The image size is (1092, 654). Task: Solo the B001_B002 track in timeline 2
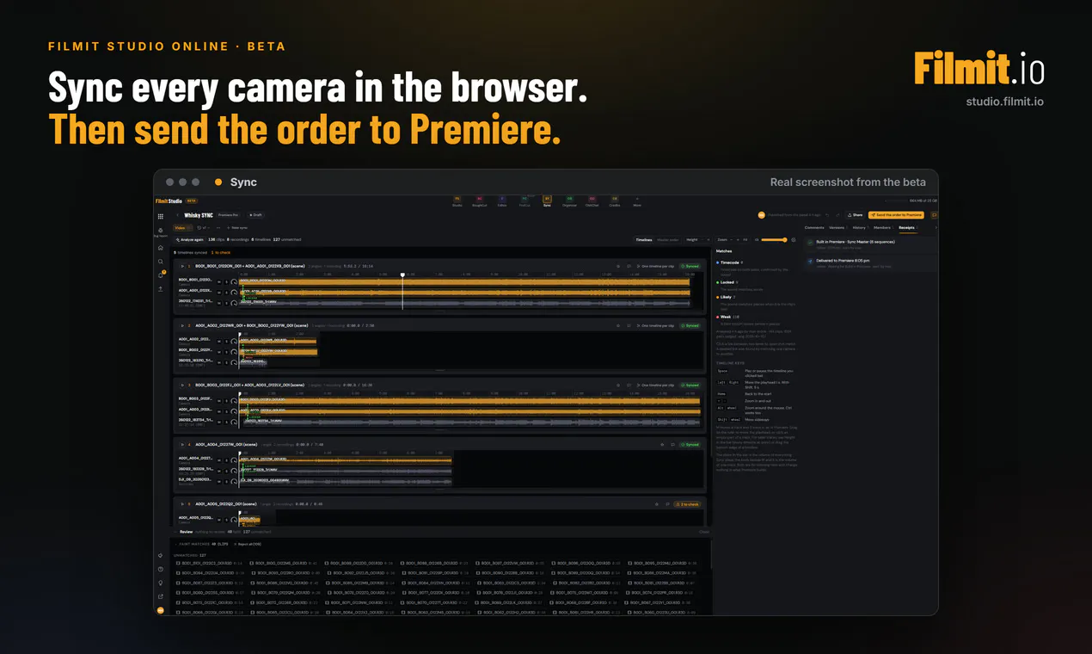pyautogui.click(x=226, y=352)
